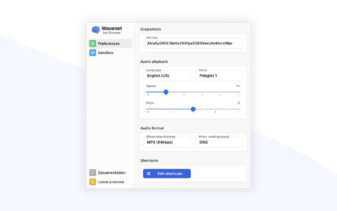
Task: Open the Language dropdown showing English (US)
Action: (x=167, y=75)
